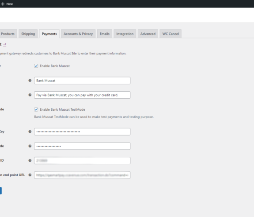Open the WC Cancel tab
The height and width of the screenshot is (217, 254).
tap(171, 34)
